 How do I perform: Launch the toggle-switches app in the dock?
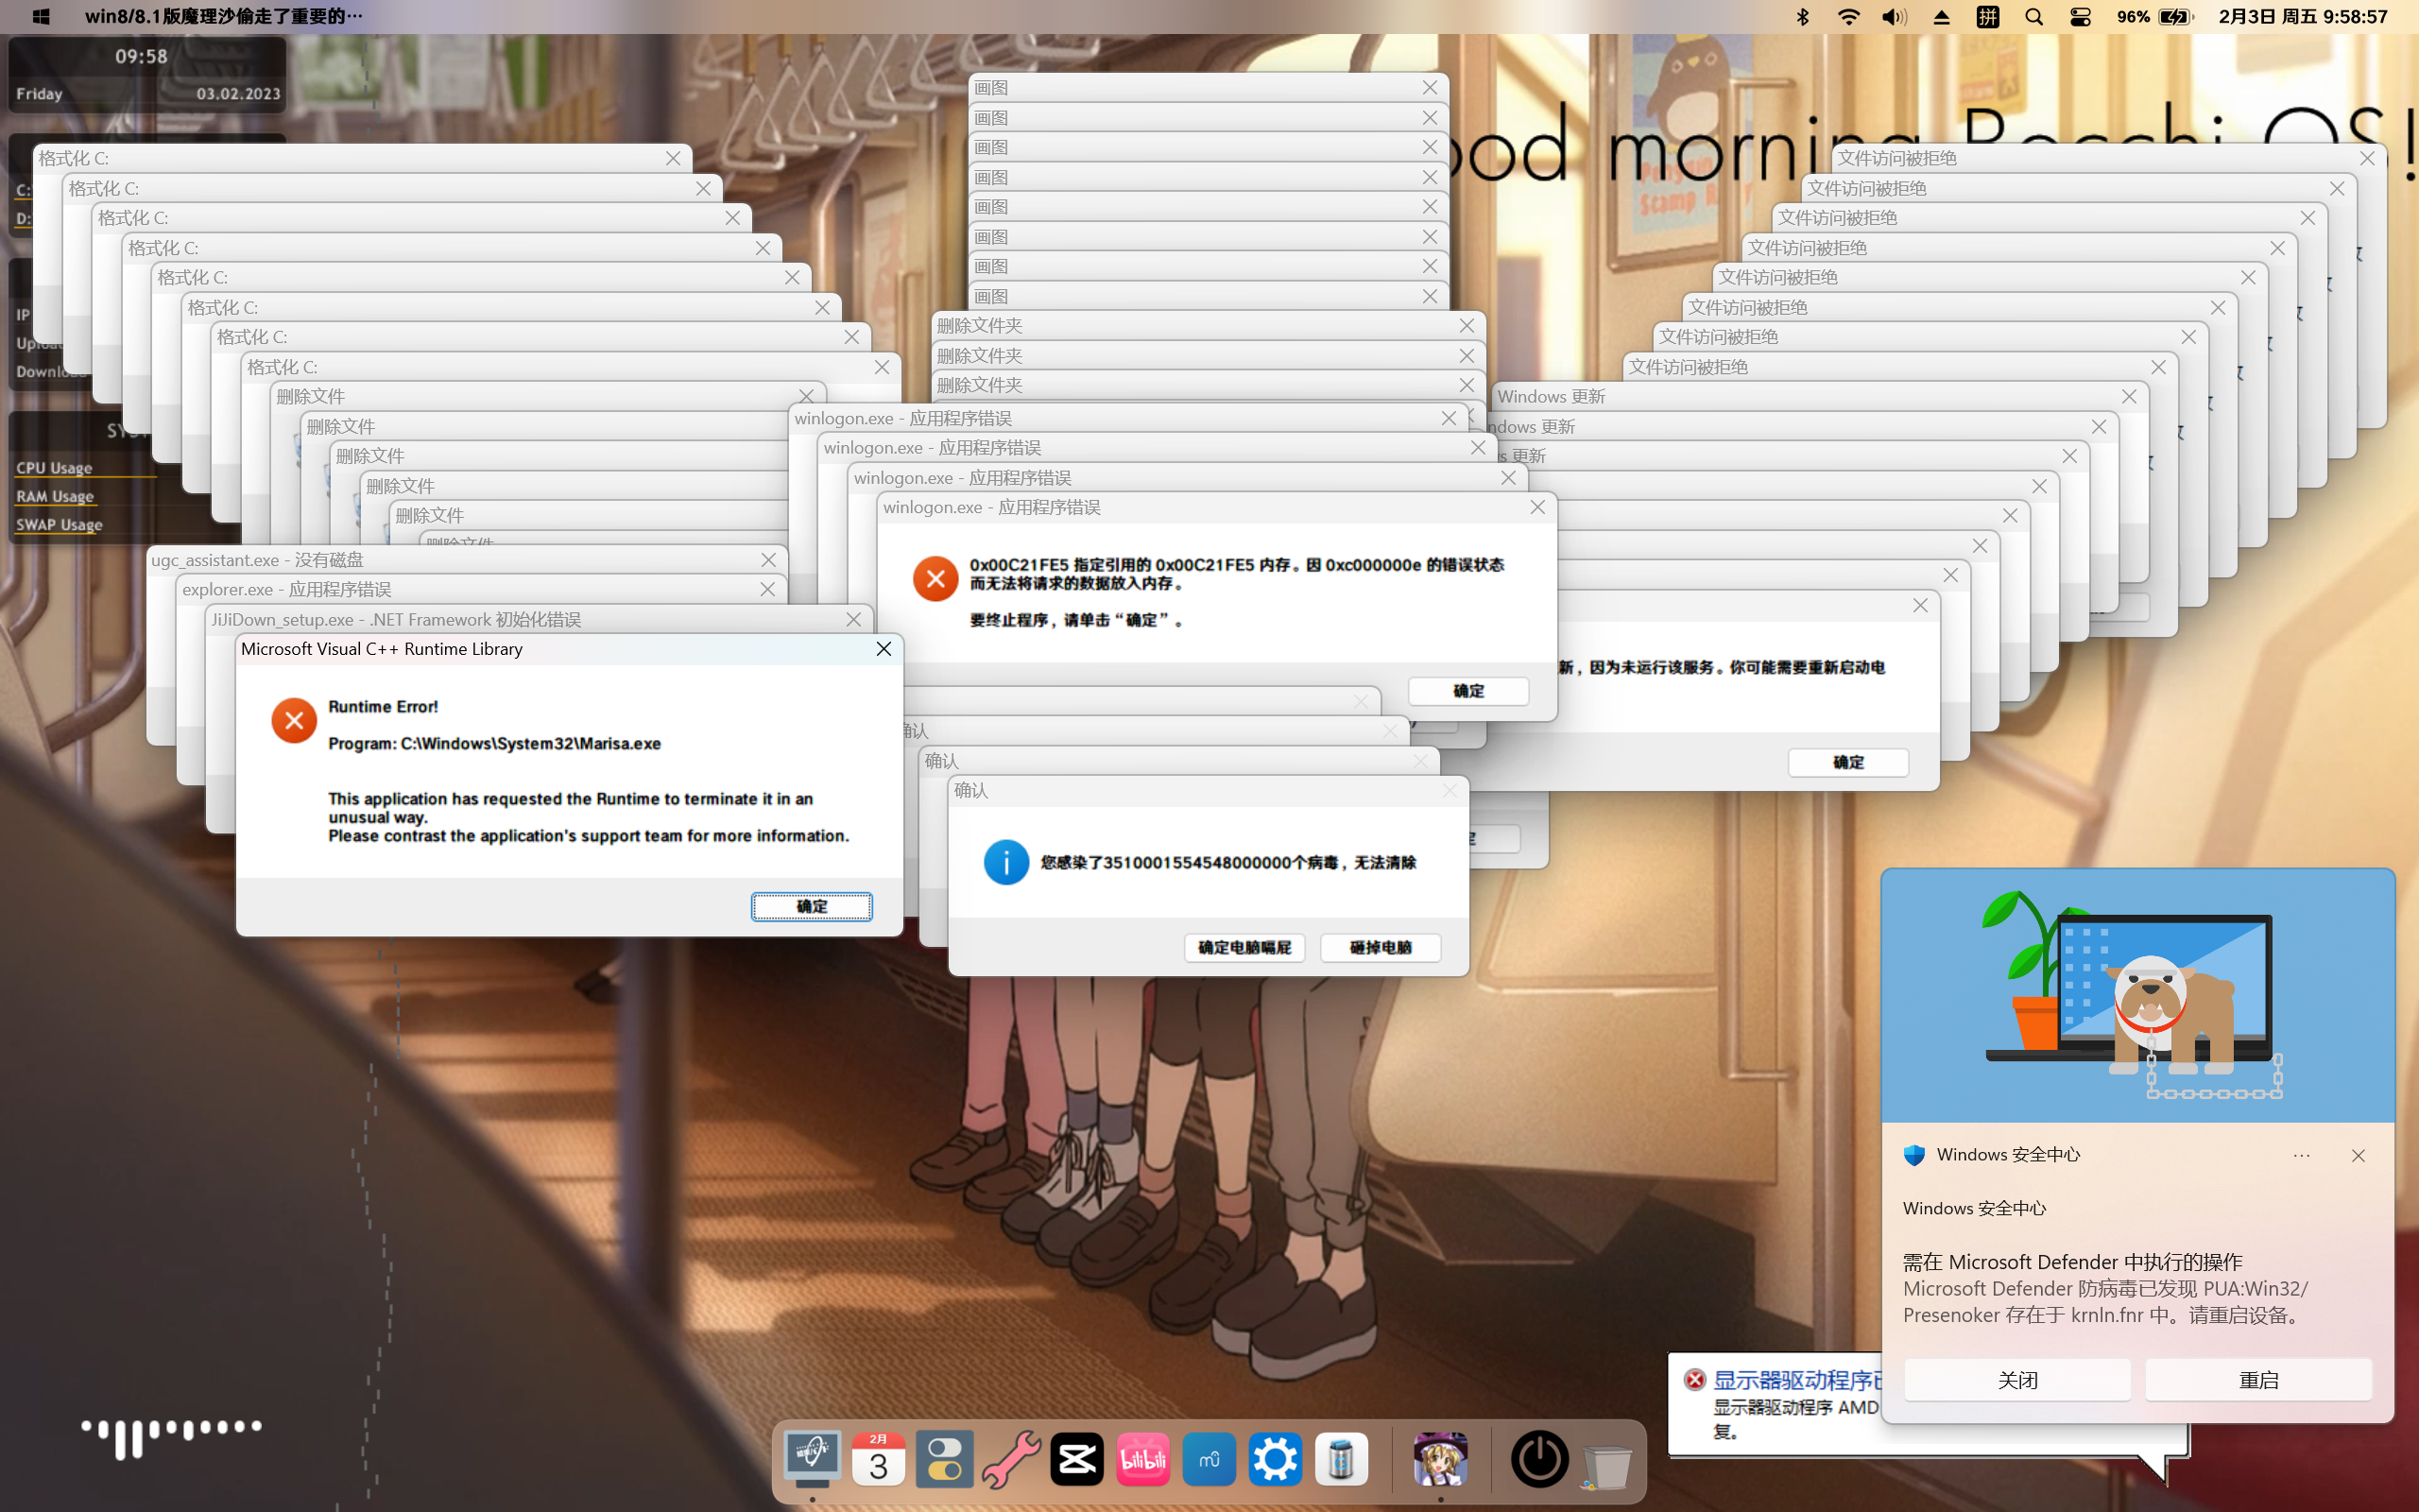[x=945, y=1459]
